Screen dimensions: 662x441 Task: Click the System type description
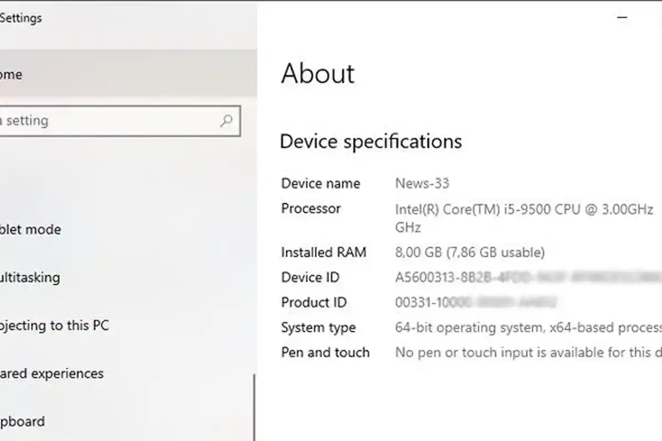pos(524,327)
